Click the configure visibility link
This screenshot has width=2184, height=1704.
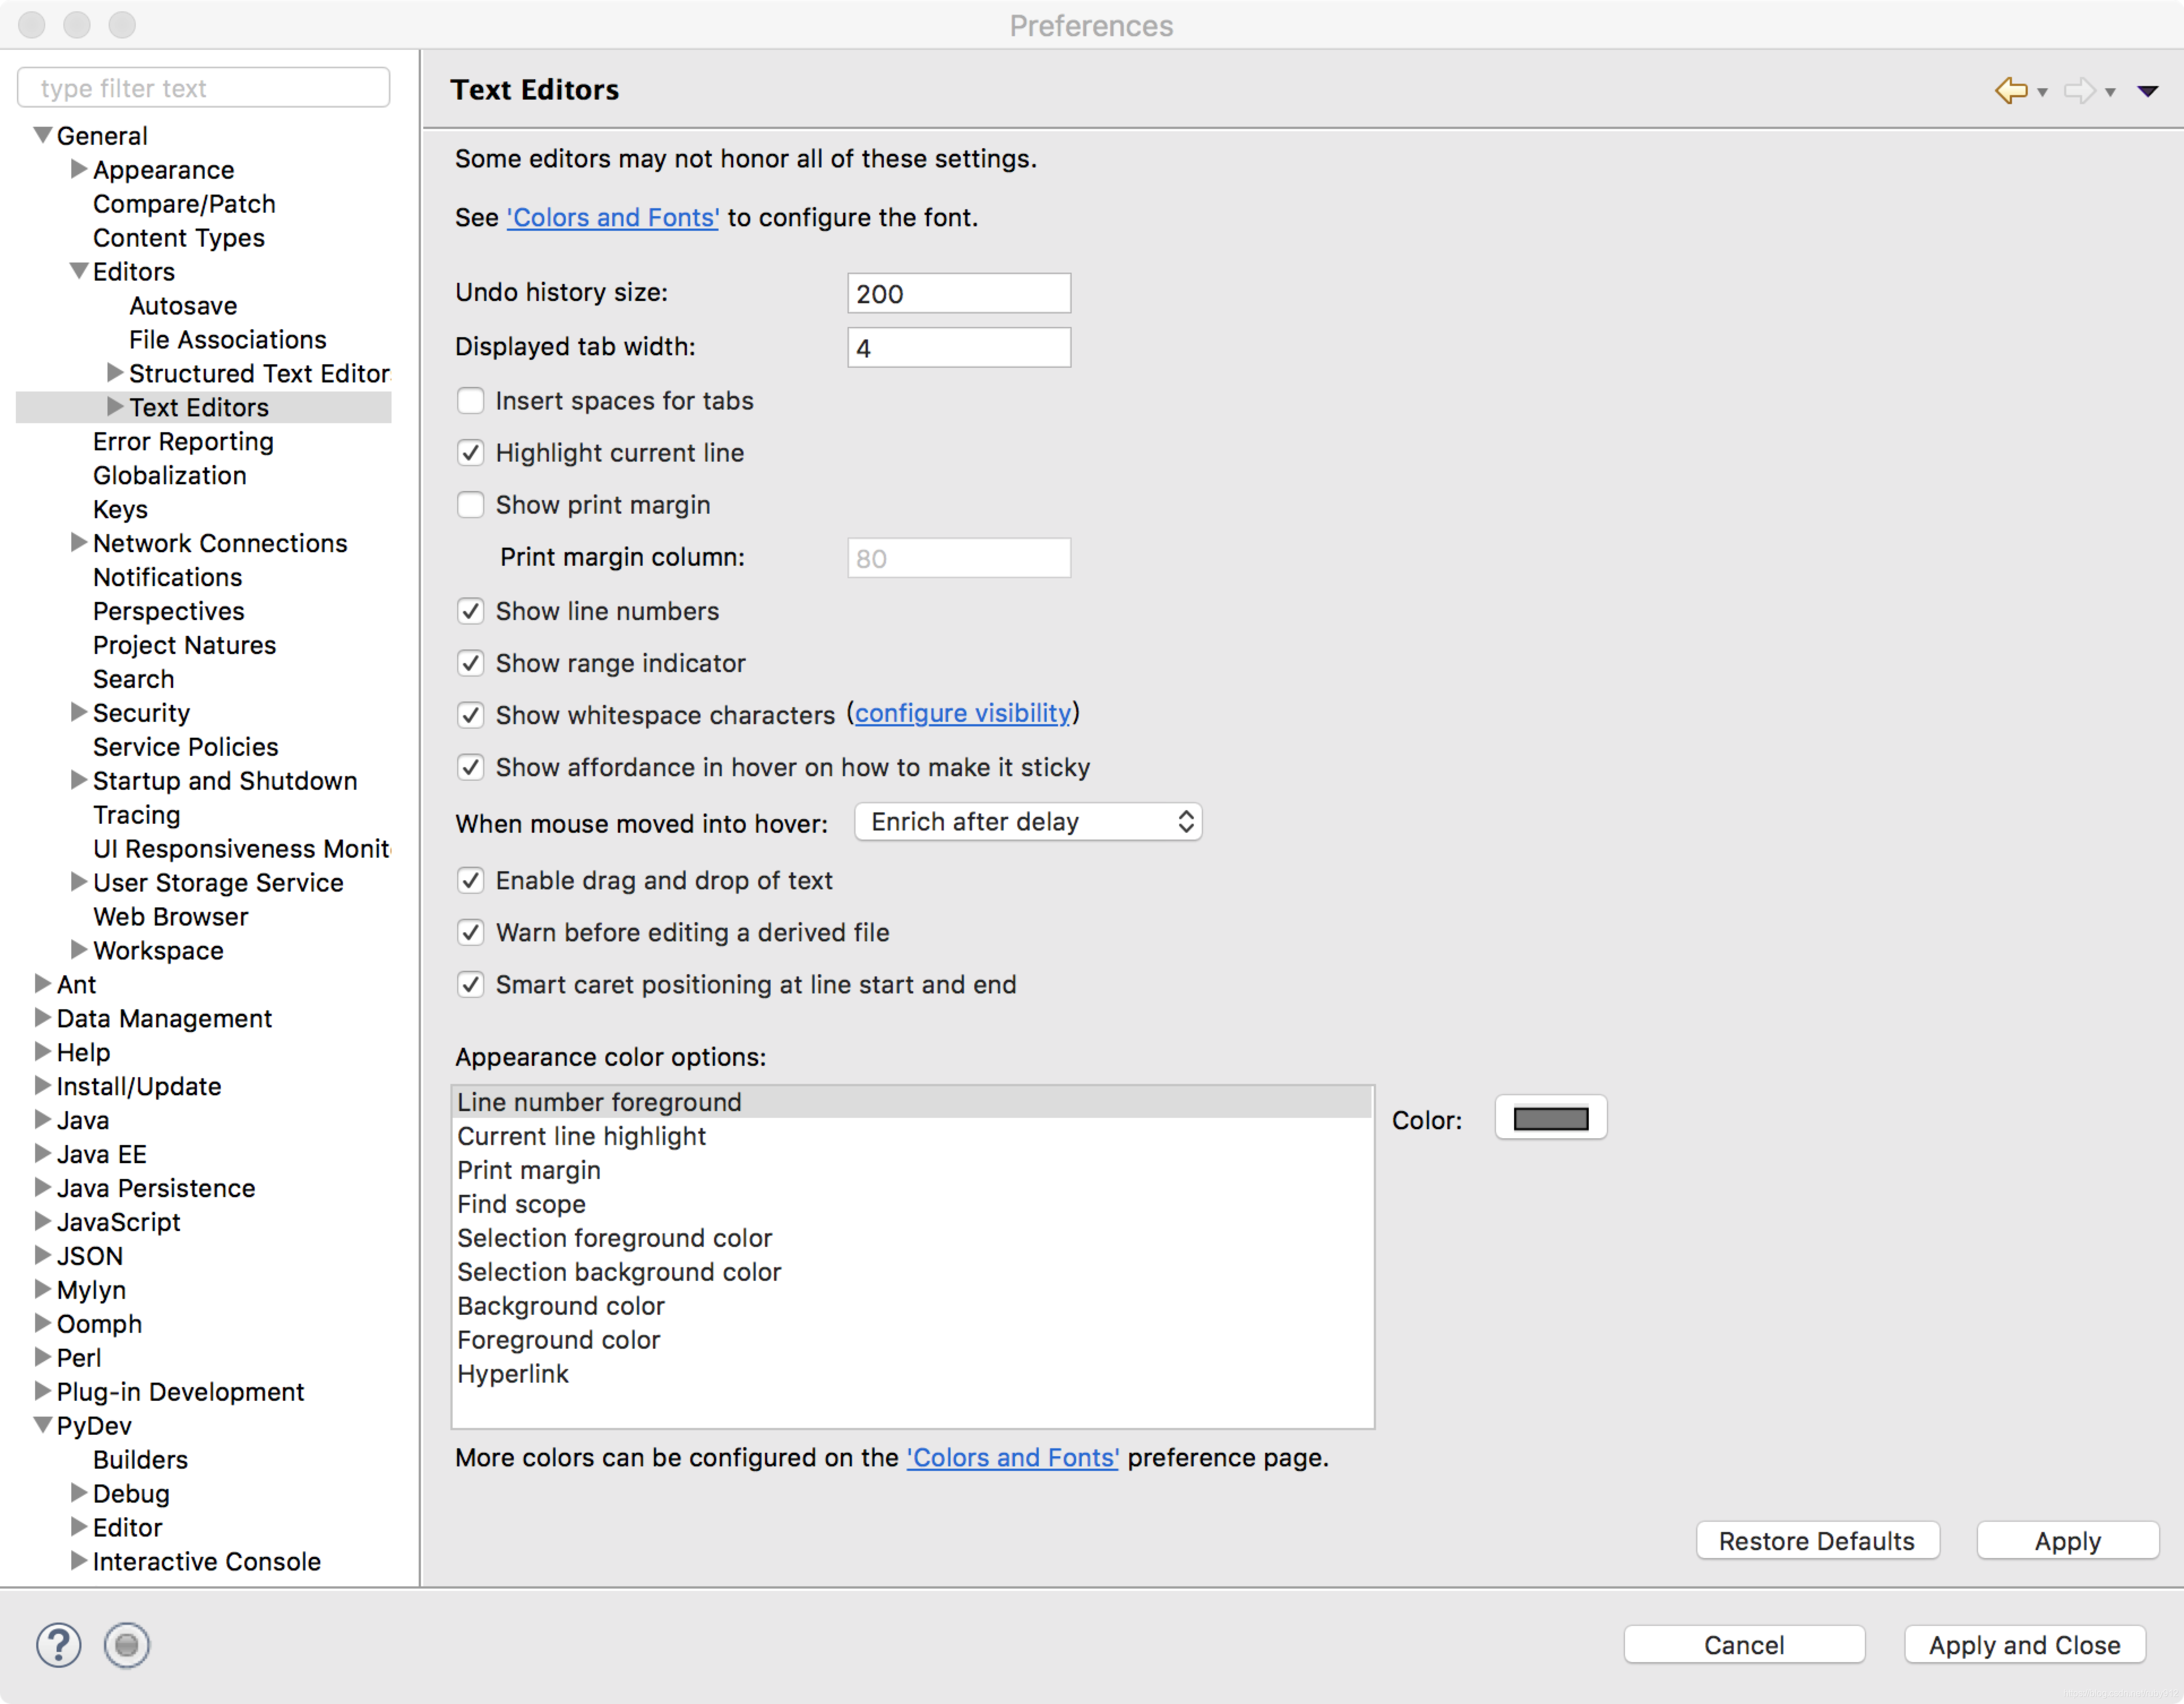(x=963, y=714)
